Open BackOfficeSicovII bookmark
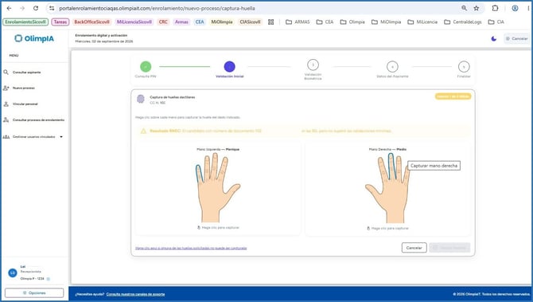Screen dimensions: 533x302 tap(91, 22)
